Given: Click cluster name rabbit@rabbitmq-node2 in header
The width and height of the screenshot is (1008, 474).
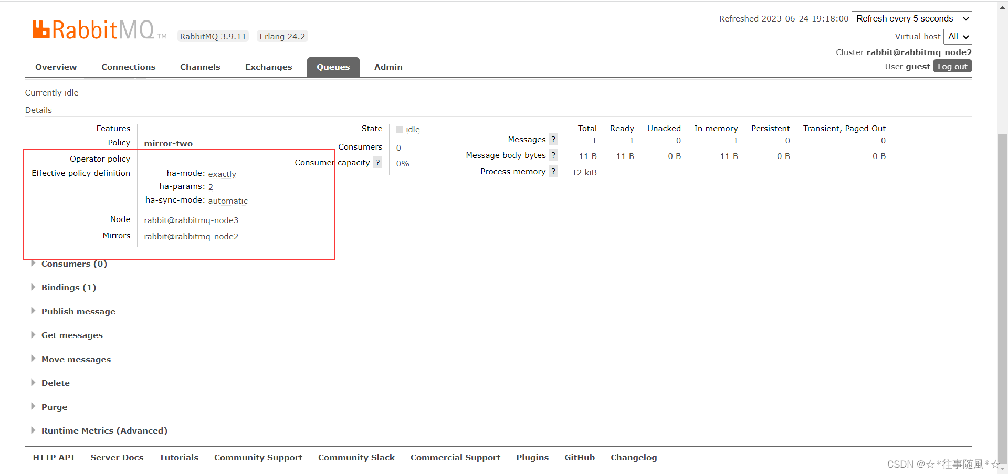Looking at the screenshot, I should point(919,52).
